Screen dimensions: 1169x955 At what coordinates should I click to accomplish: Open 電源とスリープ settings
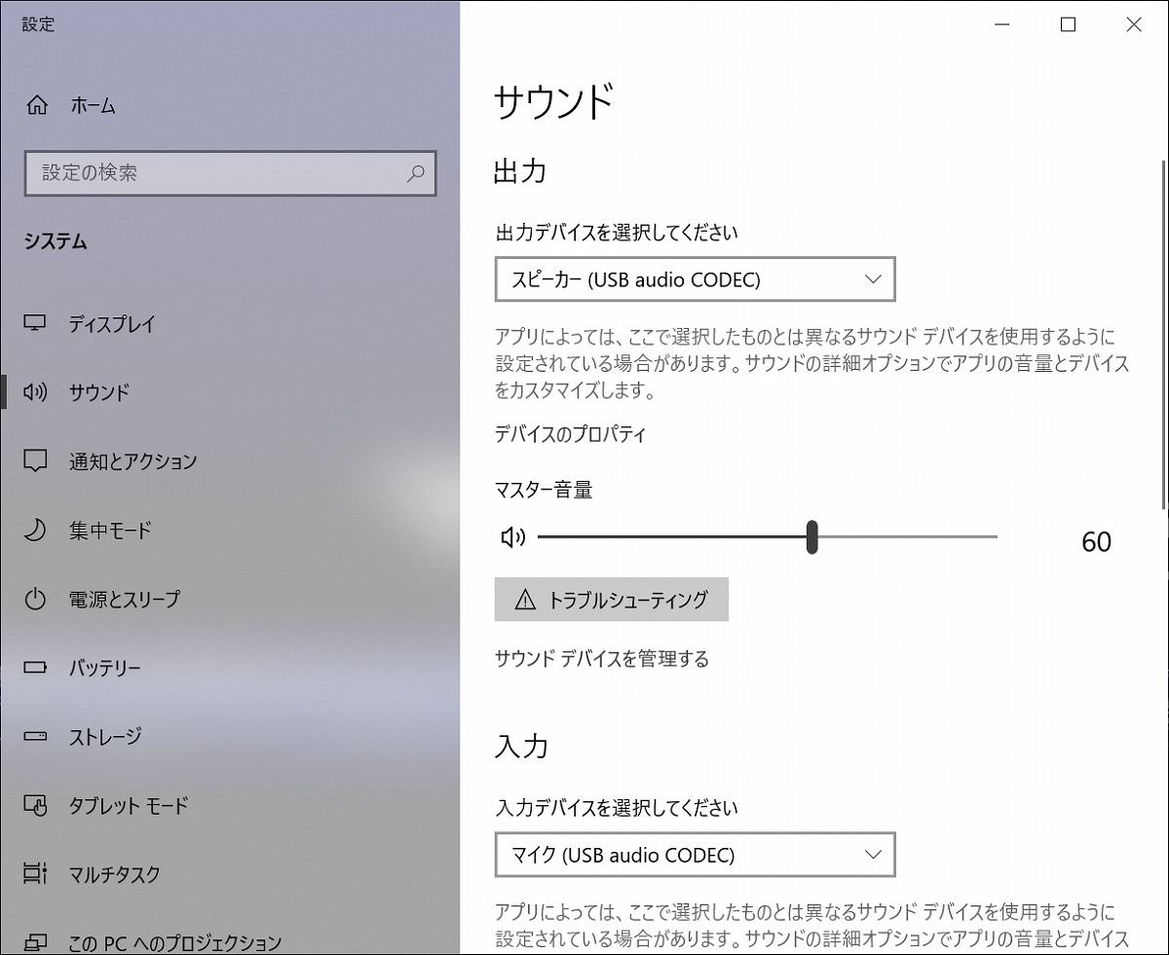click(124, 599)
